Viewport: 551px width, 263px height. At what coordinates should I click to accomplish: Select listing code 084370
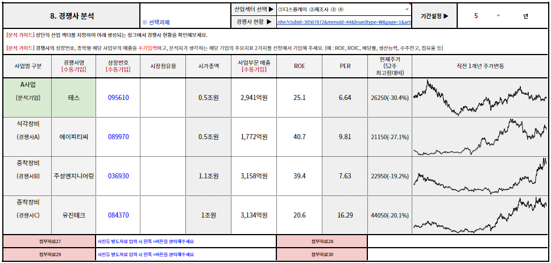pos(118,215)
